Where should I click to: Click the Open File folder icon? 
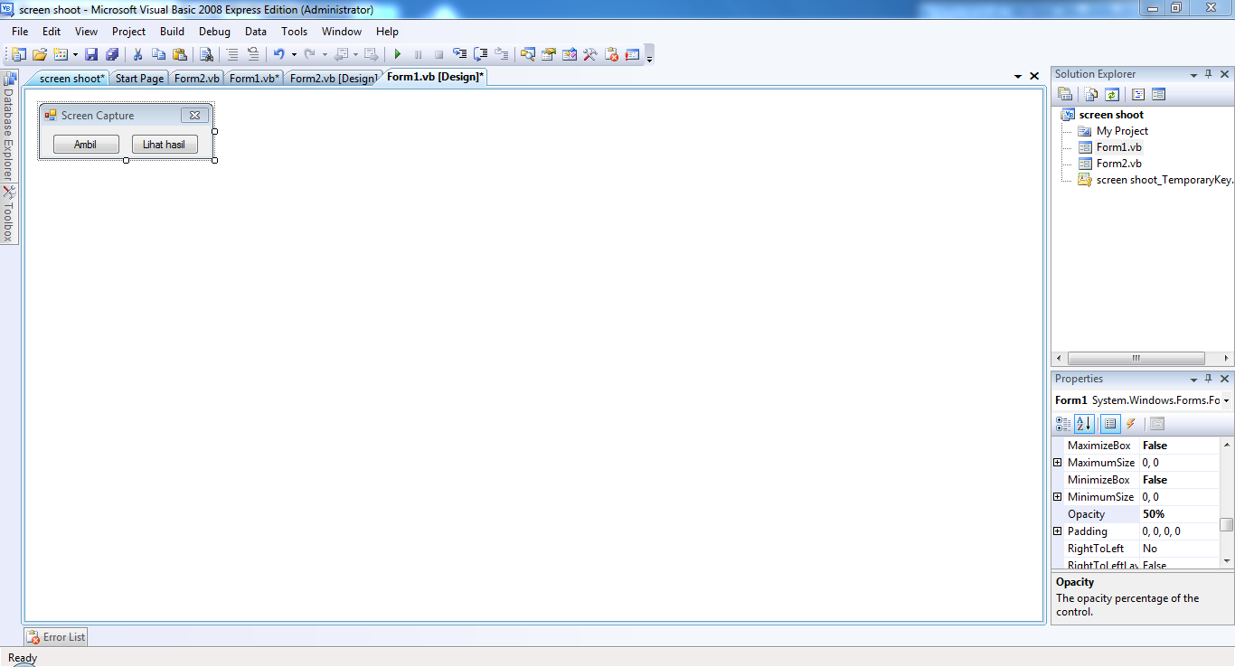40,54
